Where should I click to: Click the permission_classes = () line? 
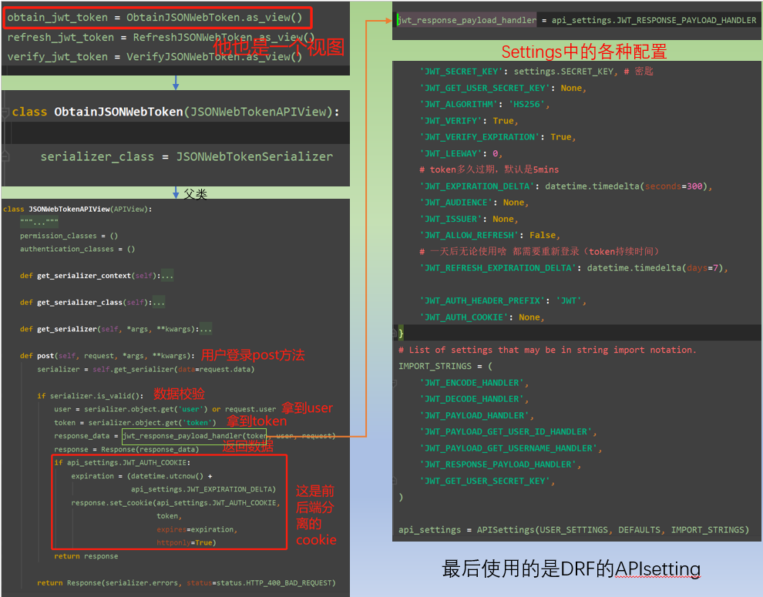click(x=69, y=236)
